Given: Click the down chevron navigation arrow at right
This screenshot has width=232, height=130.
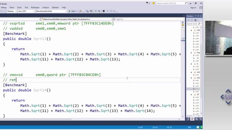Looking at the screenshot, I should [228, 102].
